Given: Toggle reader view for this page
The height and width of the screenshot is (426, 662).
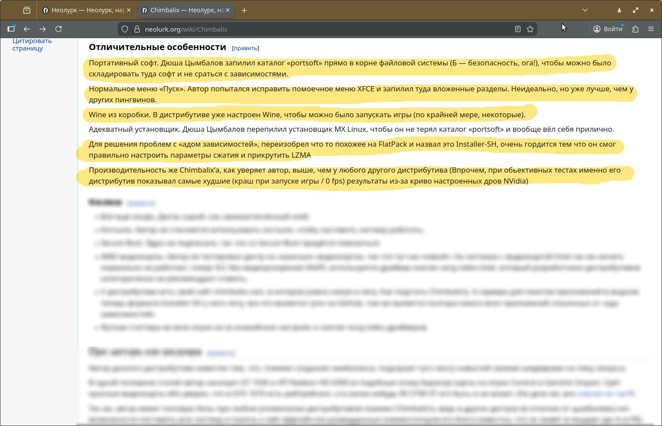Looking at the screenshot, I should pyautogui.click(x=518, y=29).
